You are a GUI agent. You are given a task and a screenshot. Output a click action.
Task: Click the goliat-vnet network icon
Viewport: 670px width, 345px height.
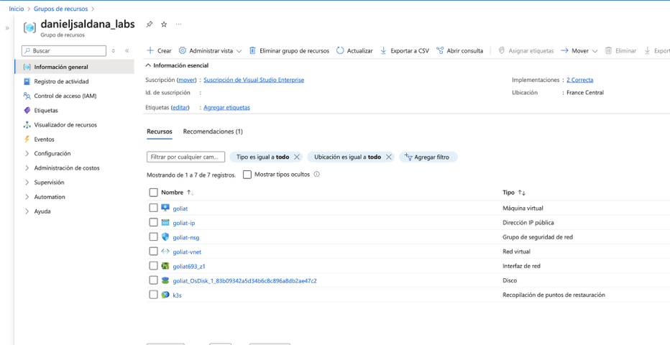click(165, 252)
